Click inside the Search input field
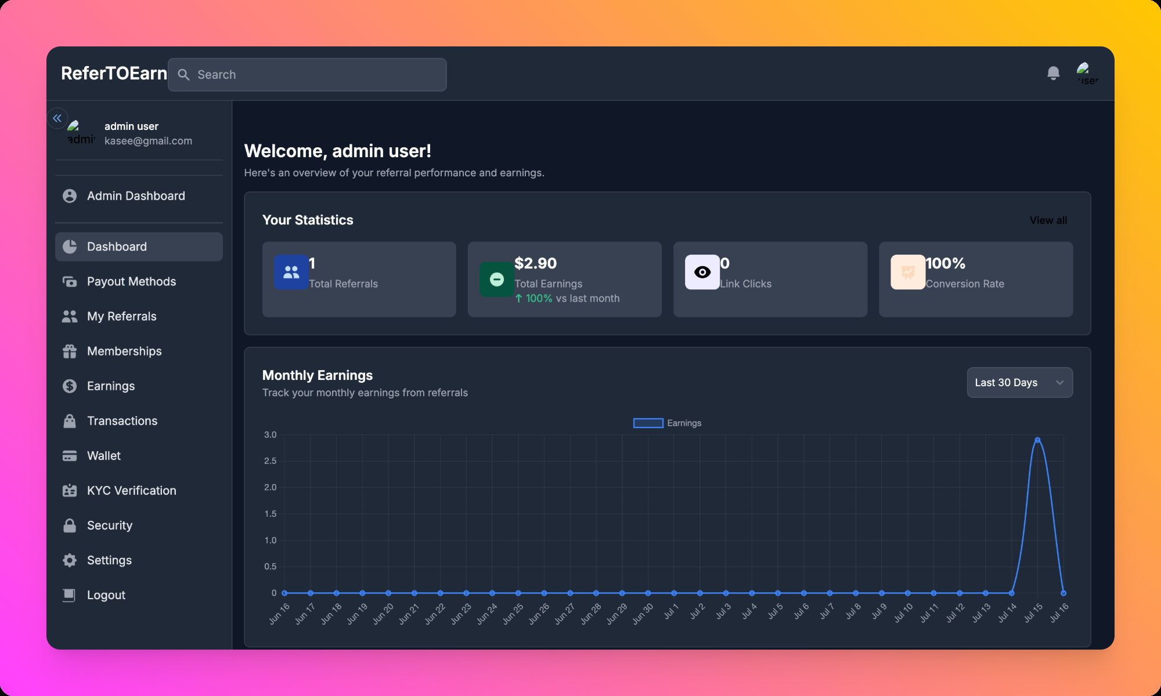The height and width of the screenshot is (696, 1161). coord(307,74)
